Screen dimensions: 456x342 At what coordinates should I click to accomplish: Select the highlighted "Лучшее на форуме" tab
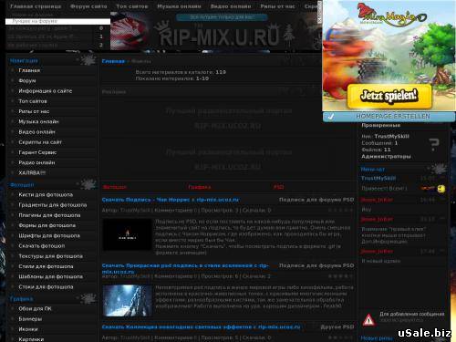(x=57, y=21)
